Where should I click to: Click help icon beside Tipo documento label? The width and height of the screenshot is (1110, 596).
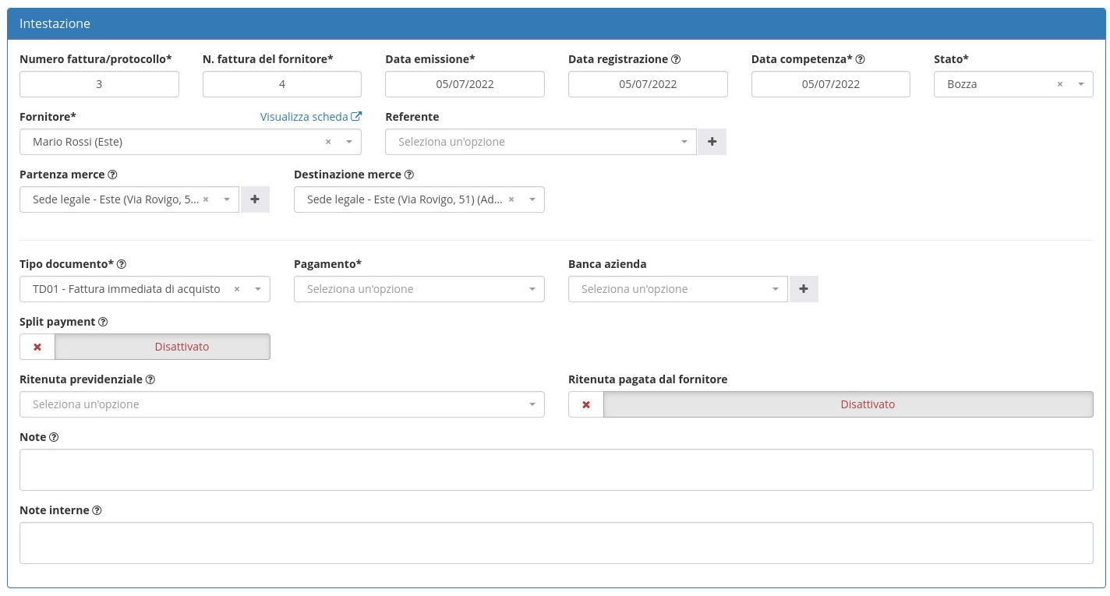pyautogui.click(x=122, y=264)
